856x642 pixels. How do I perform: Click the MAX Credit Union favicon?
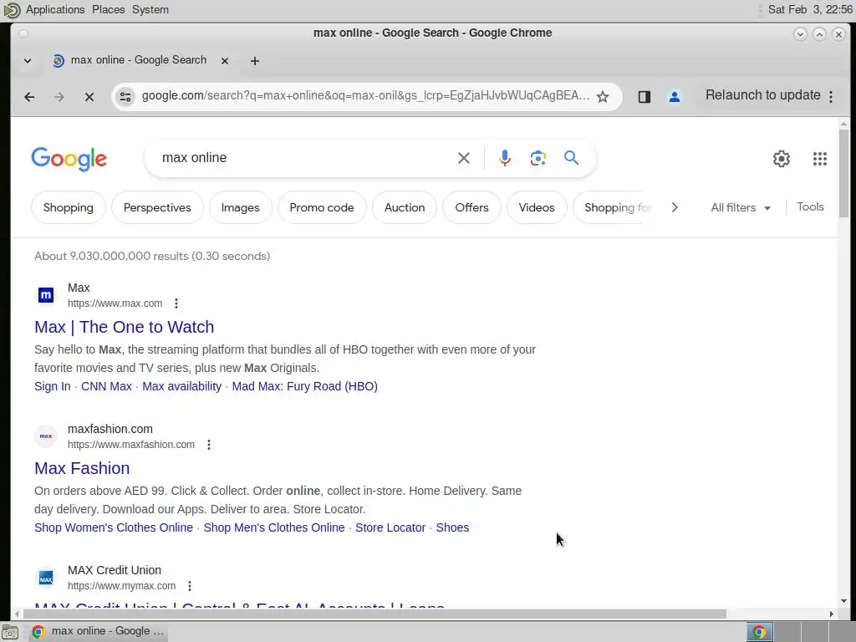(46, 578)
